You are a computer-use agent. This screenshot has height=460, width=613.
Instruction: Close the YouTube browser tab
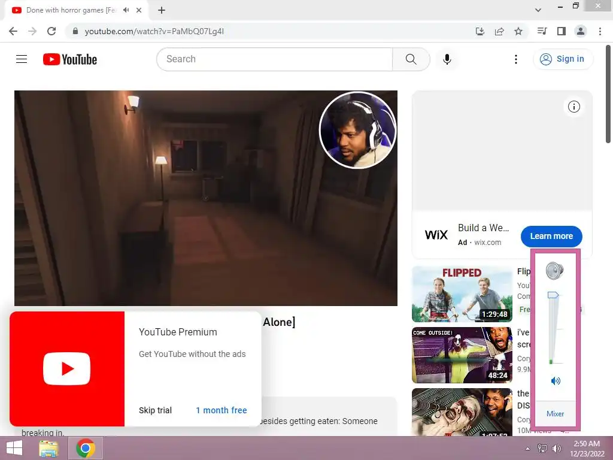(139, 11)
